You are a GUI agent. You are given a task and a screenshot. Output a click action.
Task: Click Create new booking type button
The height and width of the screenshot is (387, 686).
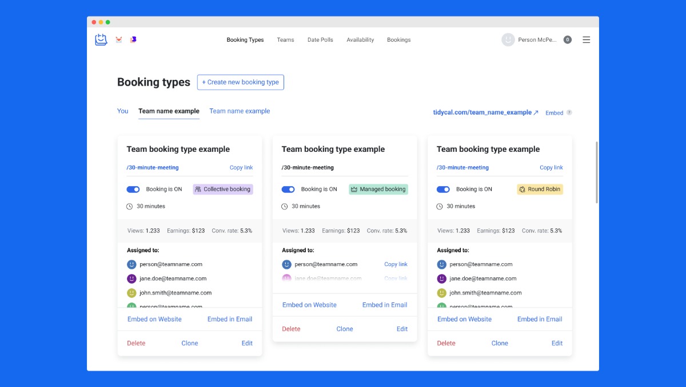pos(240,82)
